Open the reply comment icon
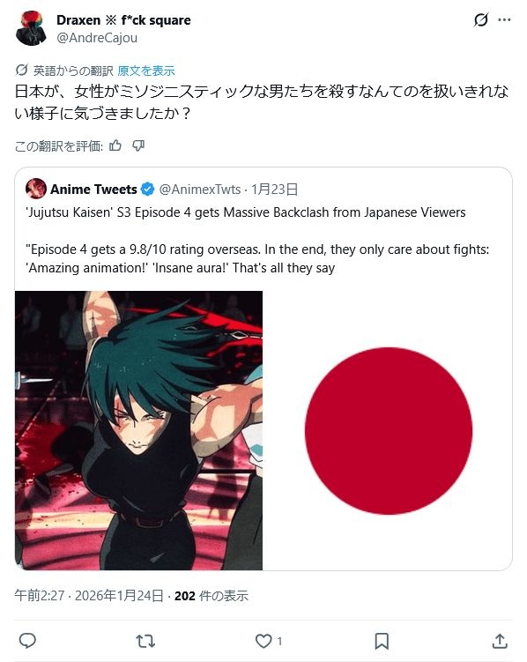The height and width of the screenshot is (662, 527). coord(27,641)
